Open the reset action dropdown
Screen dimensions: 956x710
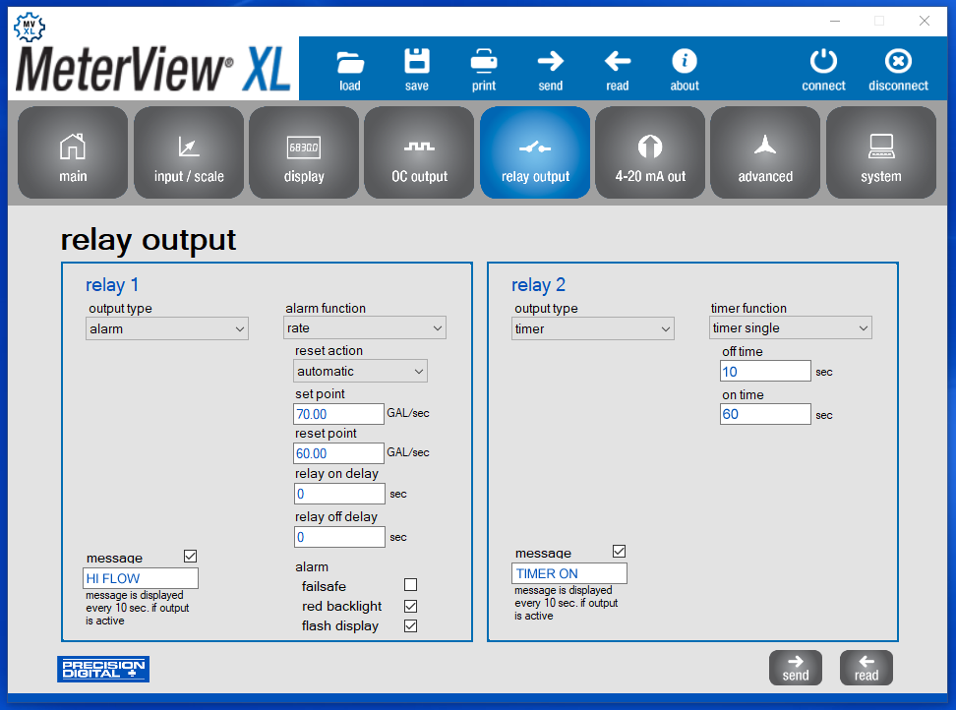[360, 371]
